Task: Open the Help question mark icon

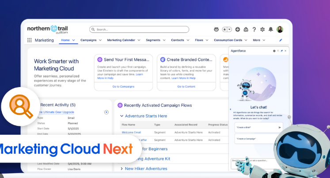Action: tap(254, 30)
